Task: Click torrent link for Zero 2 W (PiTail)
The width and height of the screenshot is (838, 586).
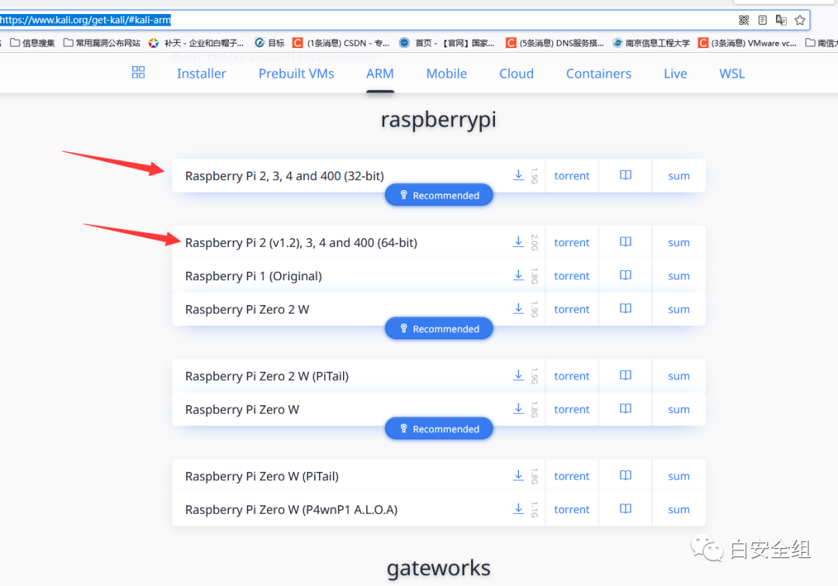Action: [571, 376]
